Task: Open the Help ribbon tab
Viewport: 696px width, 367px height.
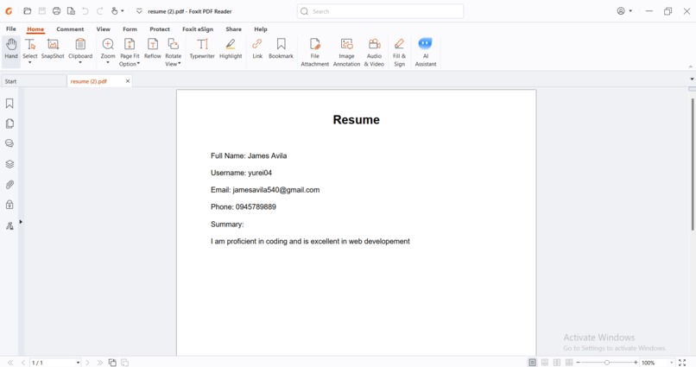Action: pyautogui.click(x=261, y=28)
